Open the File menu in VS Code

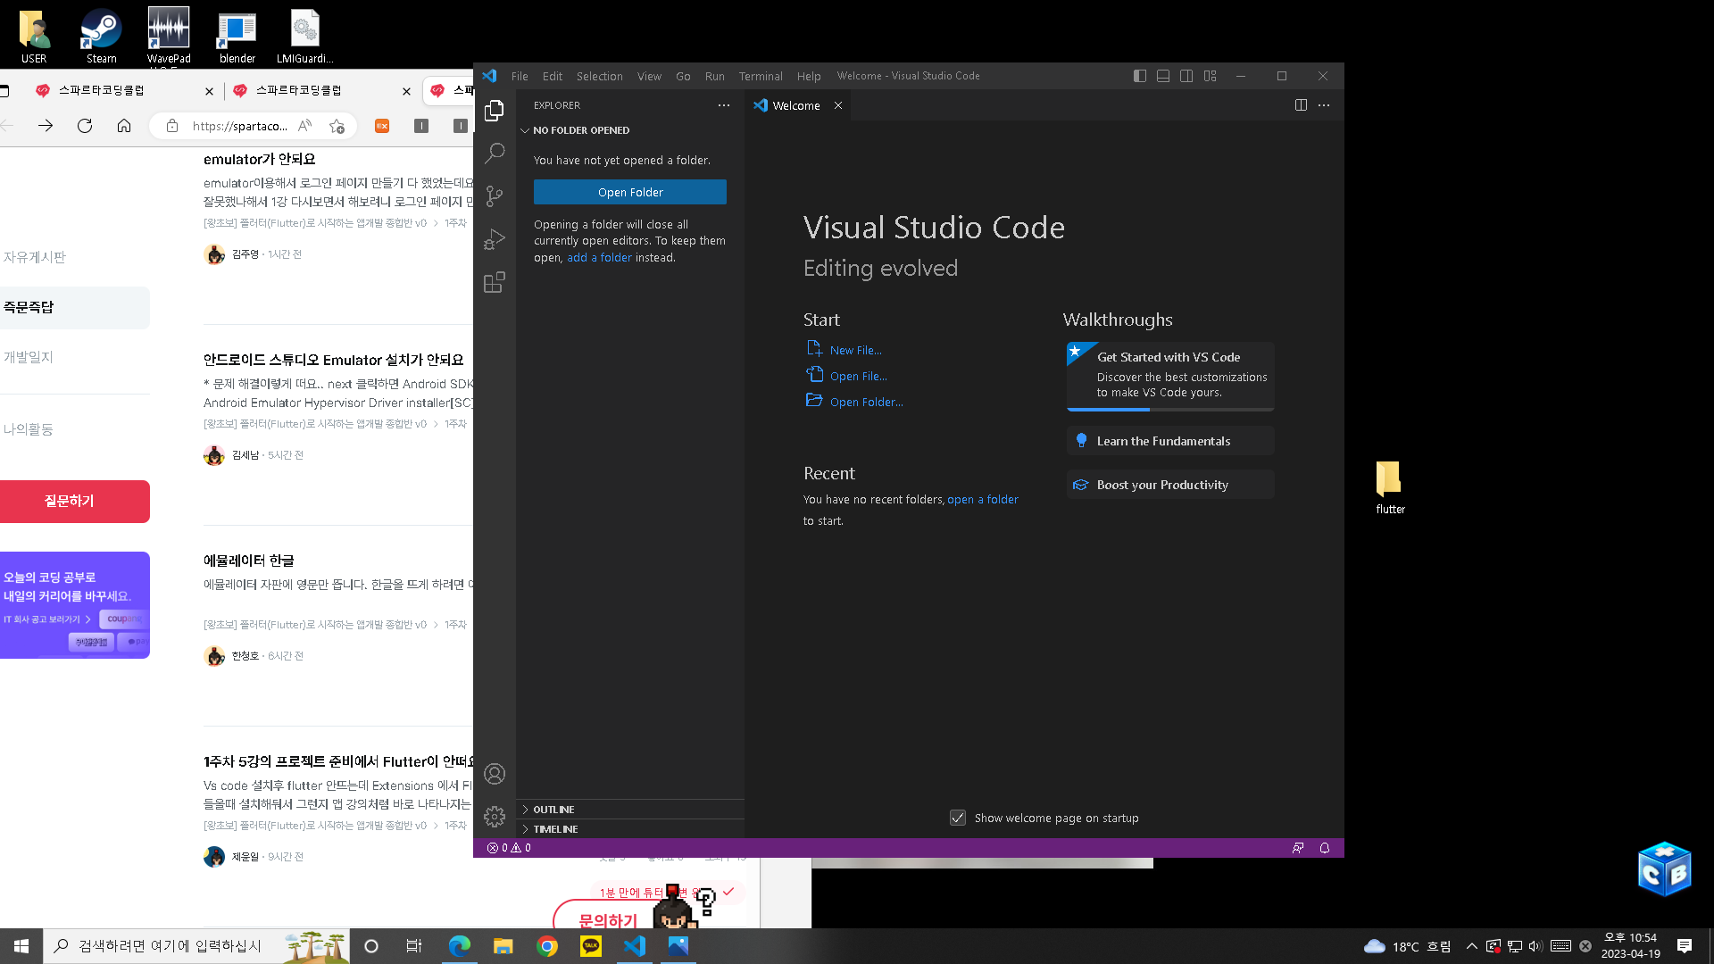tap(520, 76)
